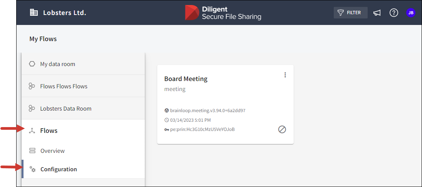
Task: Click the Lobsters Ltd. building icon
Action: [x=34, y=13]
